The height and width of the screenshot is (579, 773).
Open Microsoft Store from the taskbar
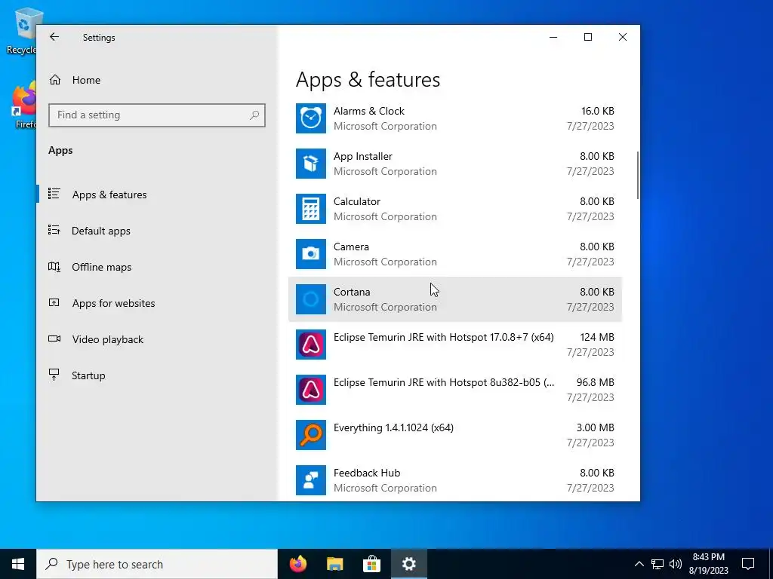[x=371, y=564]
